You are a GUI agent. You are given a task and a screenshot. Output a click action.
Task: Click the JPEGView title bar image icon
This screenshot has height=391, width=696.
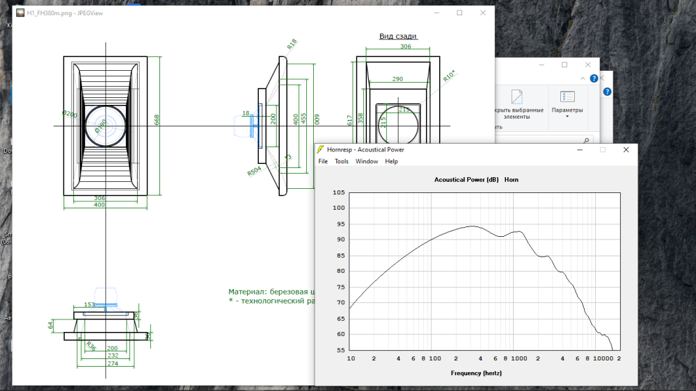[x=19, y=13]
